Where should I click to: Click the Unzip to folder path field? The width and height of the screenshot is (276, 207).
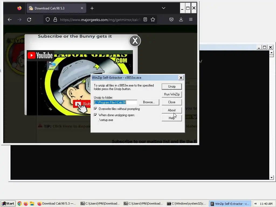click(115, 102)
